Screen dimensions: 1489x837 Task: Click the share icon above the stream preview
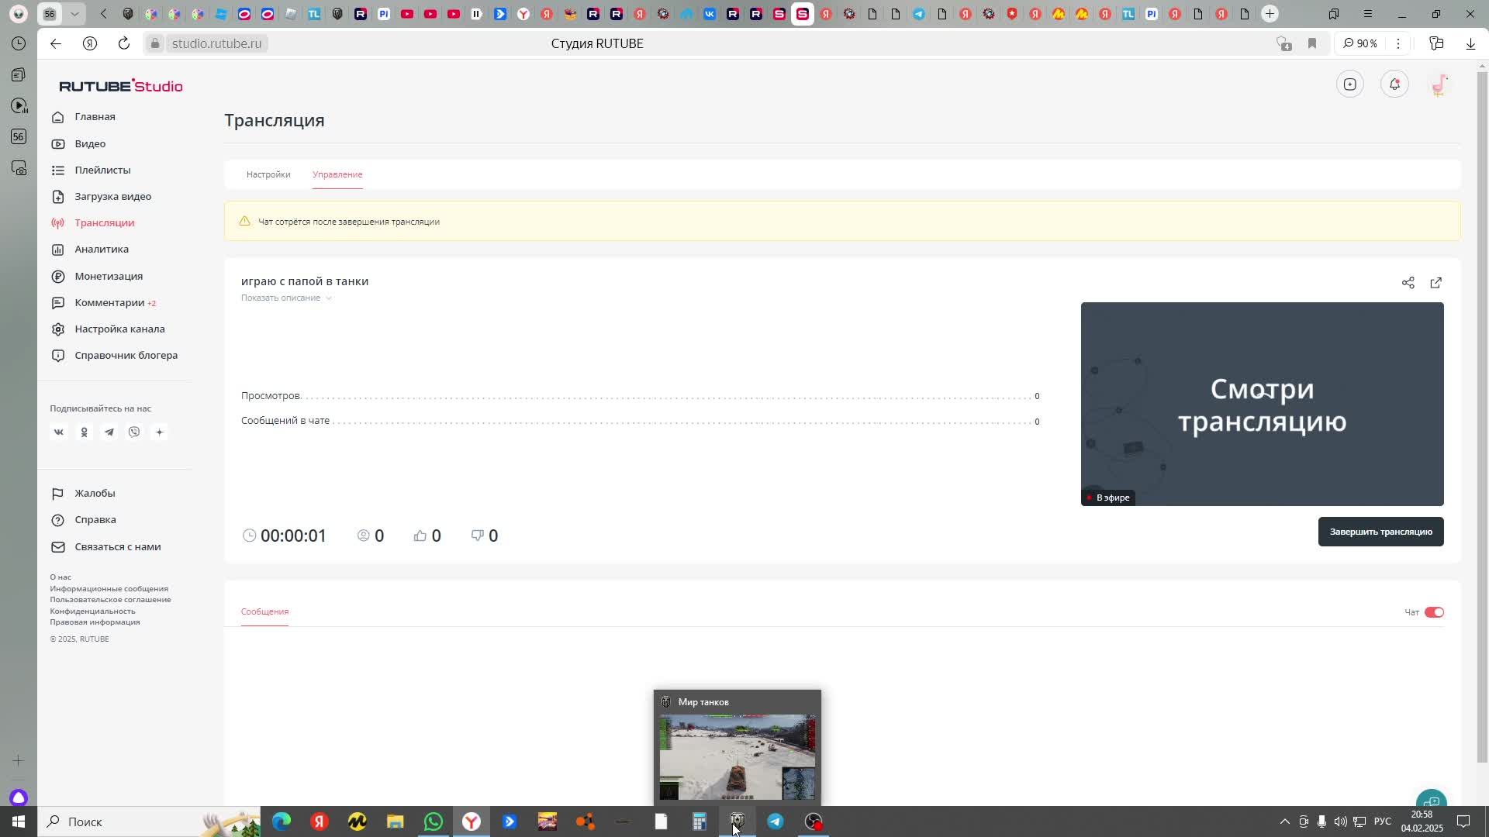click(1408, 283)
